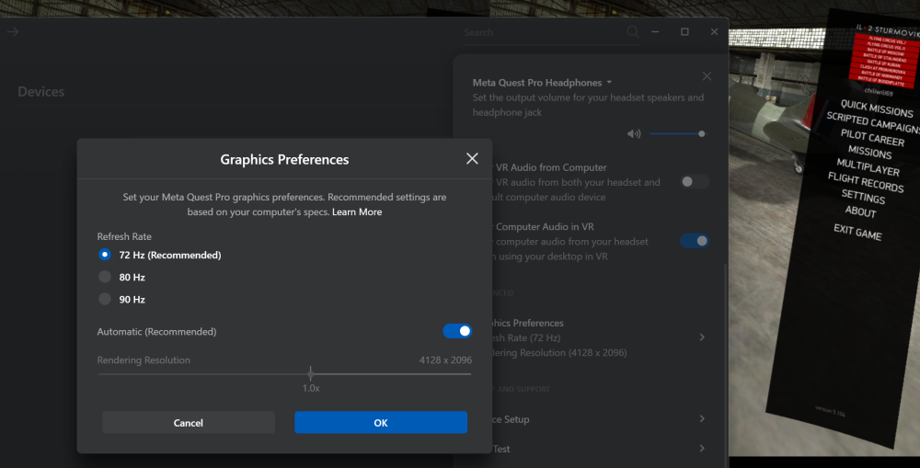Close the Graphics Preferences dialog
The width and height of the screenshot is (920, 468).
click(x=472, y=159)
